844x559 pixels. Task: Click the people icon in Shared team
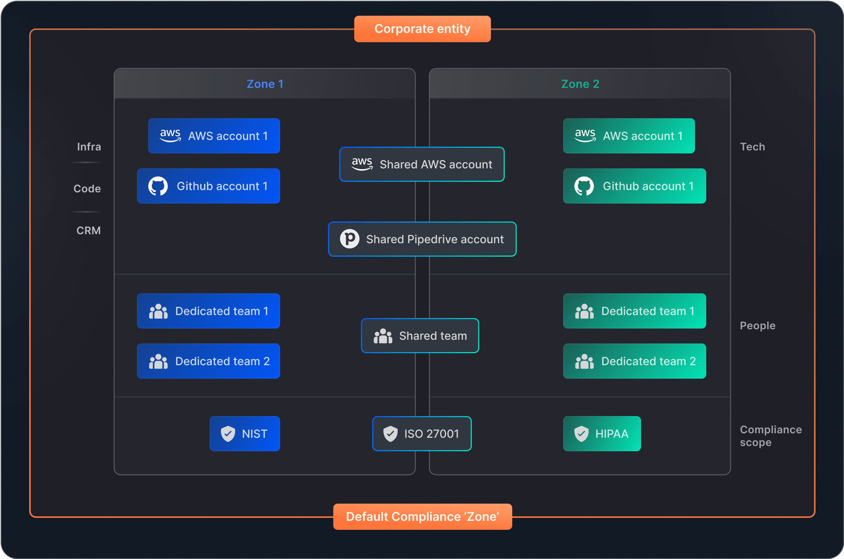[383, 336]
